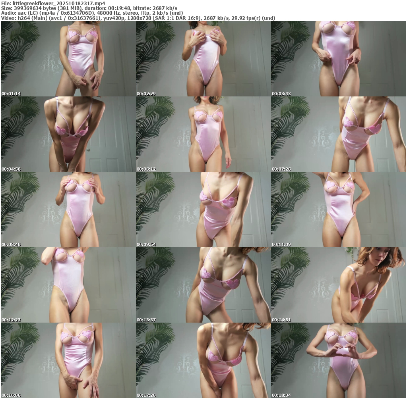Choose the frame captured at 00:04:58
This screenshot has width=407, height=398.
pos(68,134)
